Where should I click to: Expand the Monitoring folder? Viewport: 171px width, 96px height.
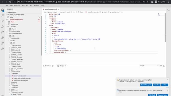(x=17, y=71)
